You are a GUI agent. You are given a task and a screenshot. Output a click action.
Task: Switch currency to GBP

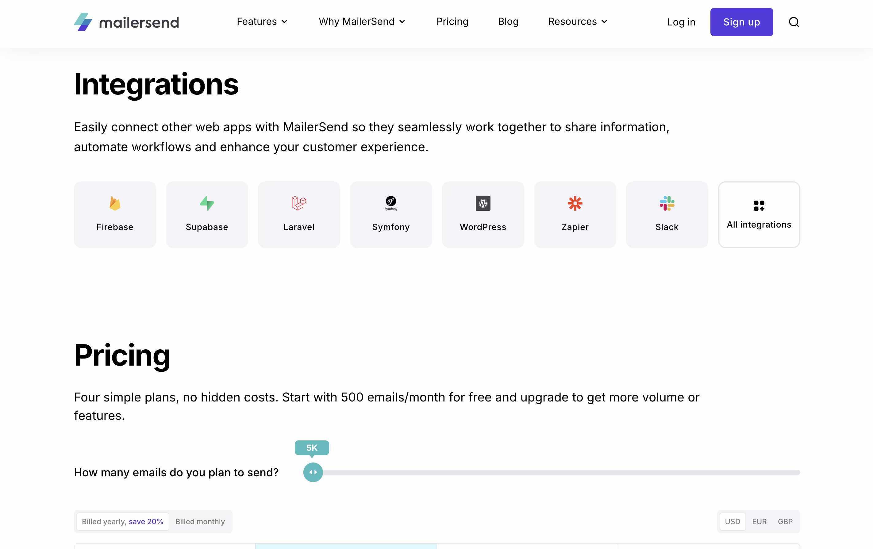[785, 521]
